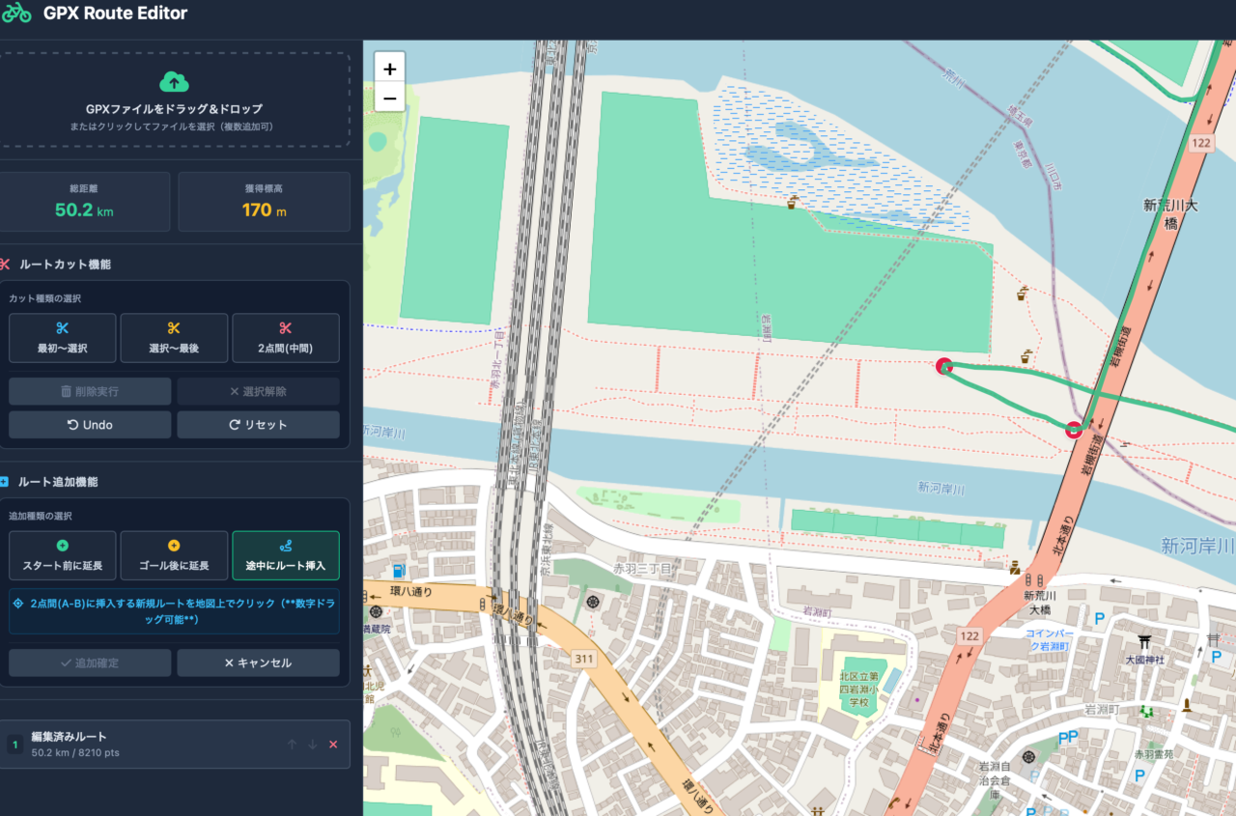The image size is (1236, 816).
Task: Move 編集済みルート down with arrow icon
Action: point(312,745)
